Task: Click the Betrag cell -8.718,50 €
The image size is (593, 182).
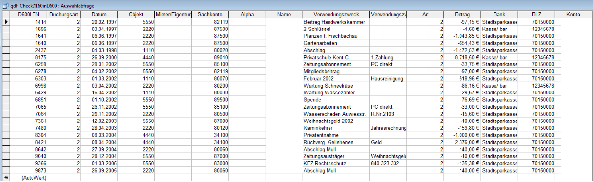Action: coord(462,57)
